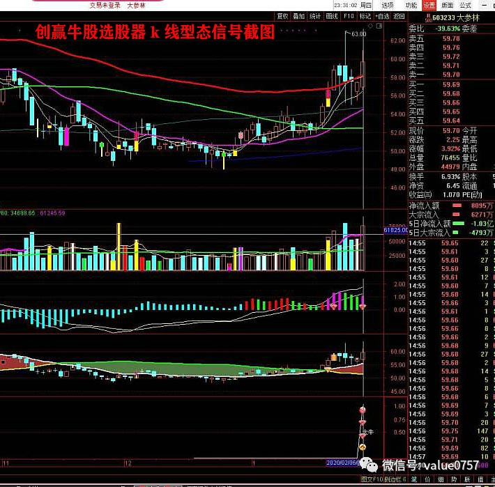Screen dimensions: 495x487
Task: Collapse the 侧边栏 sidebar toggle
Action: [395, 479]
